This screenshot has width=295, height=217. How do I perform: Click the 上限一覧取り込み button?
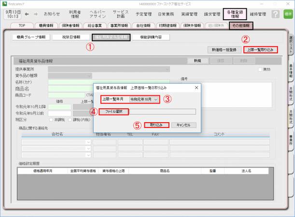[260, 50]
